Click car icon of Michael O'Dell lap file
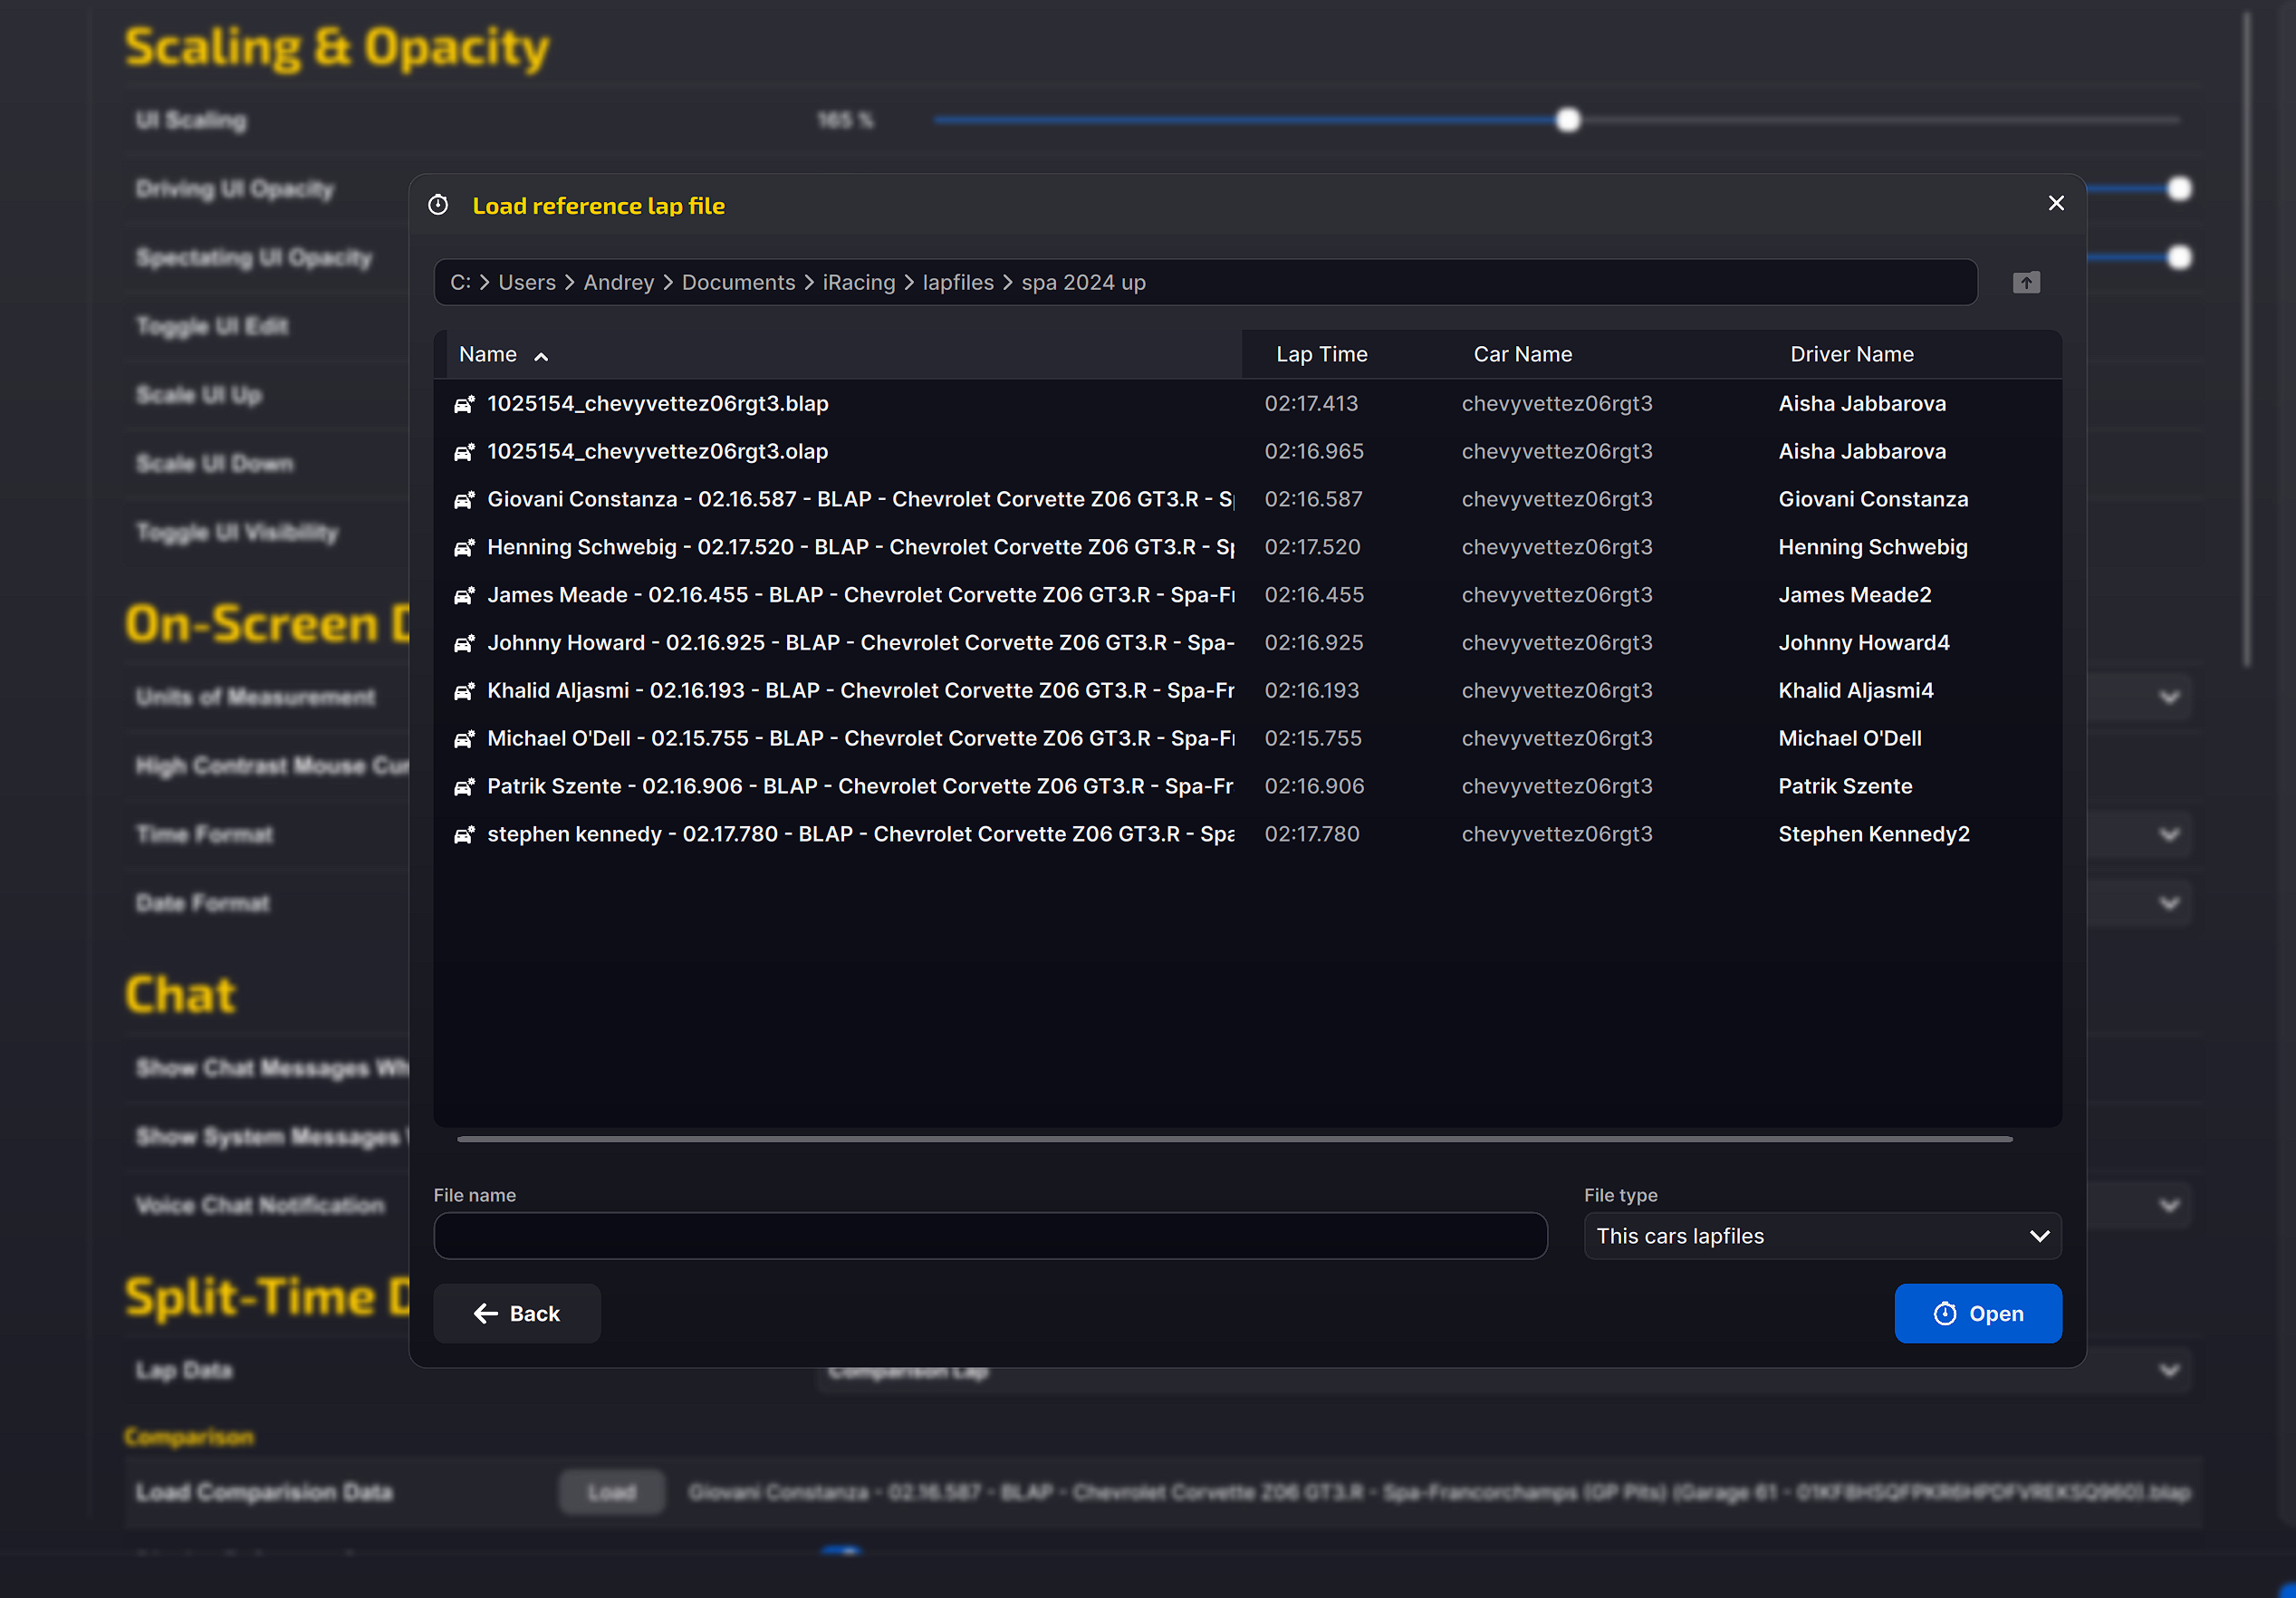 (464, 739)
